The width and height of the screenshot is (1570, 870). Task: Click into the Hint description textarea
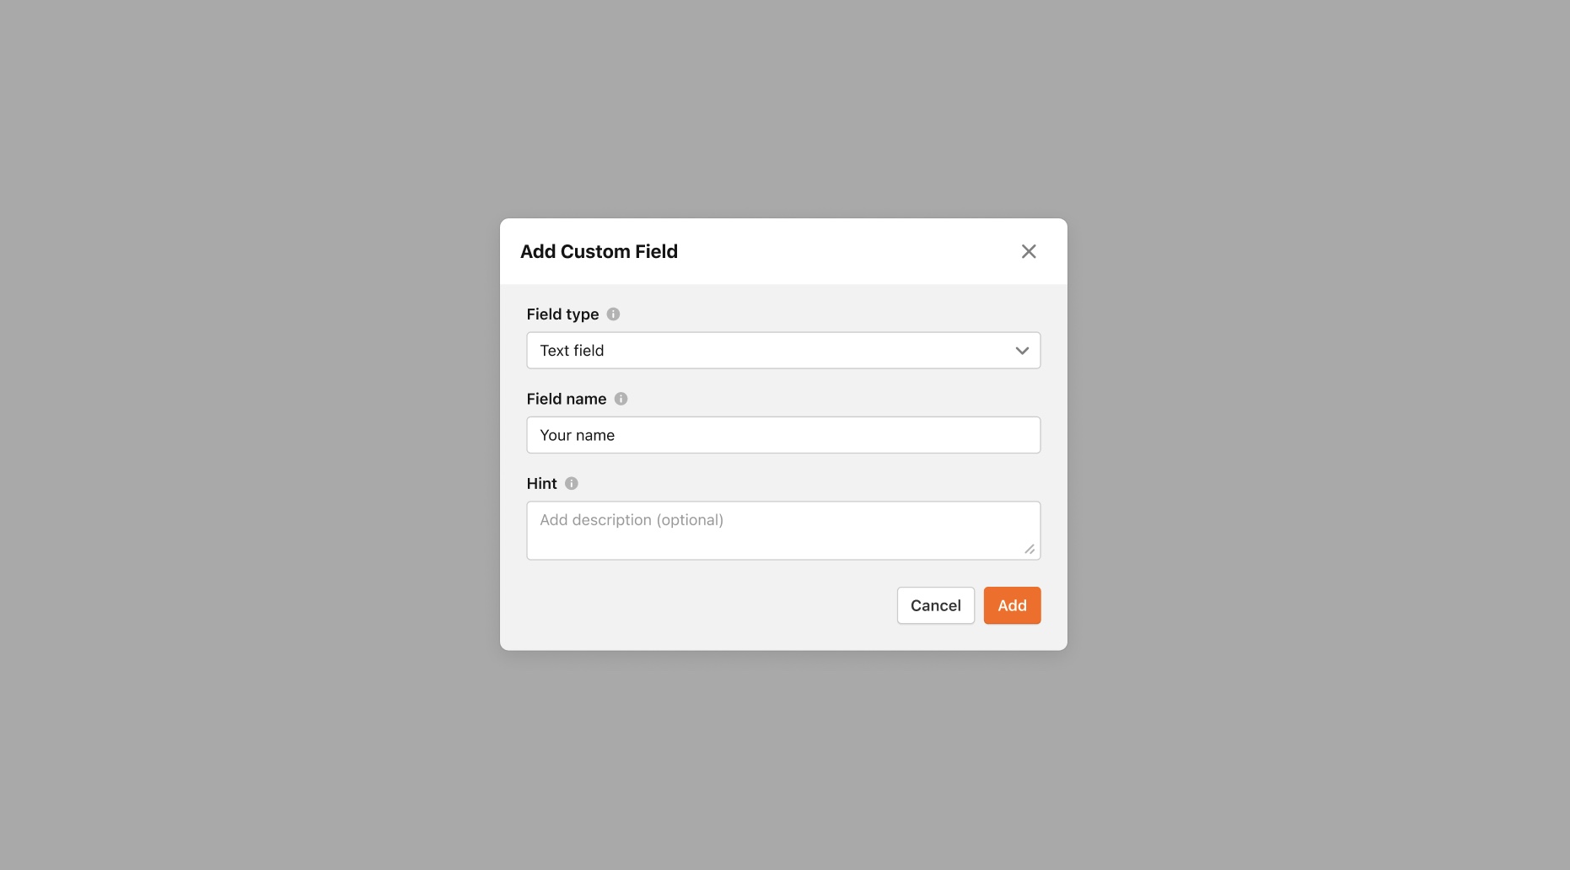coord(783,530)
